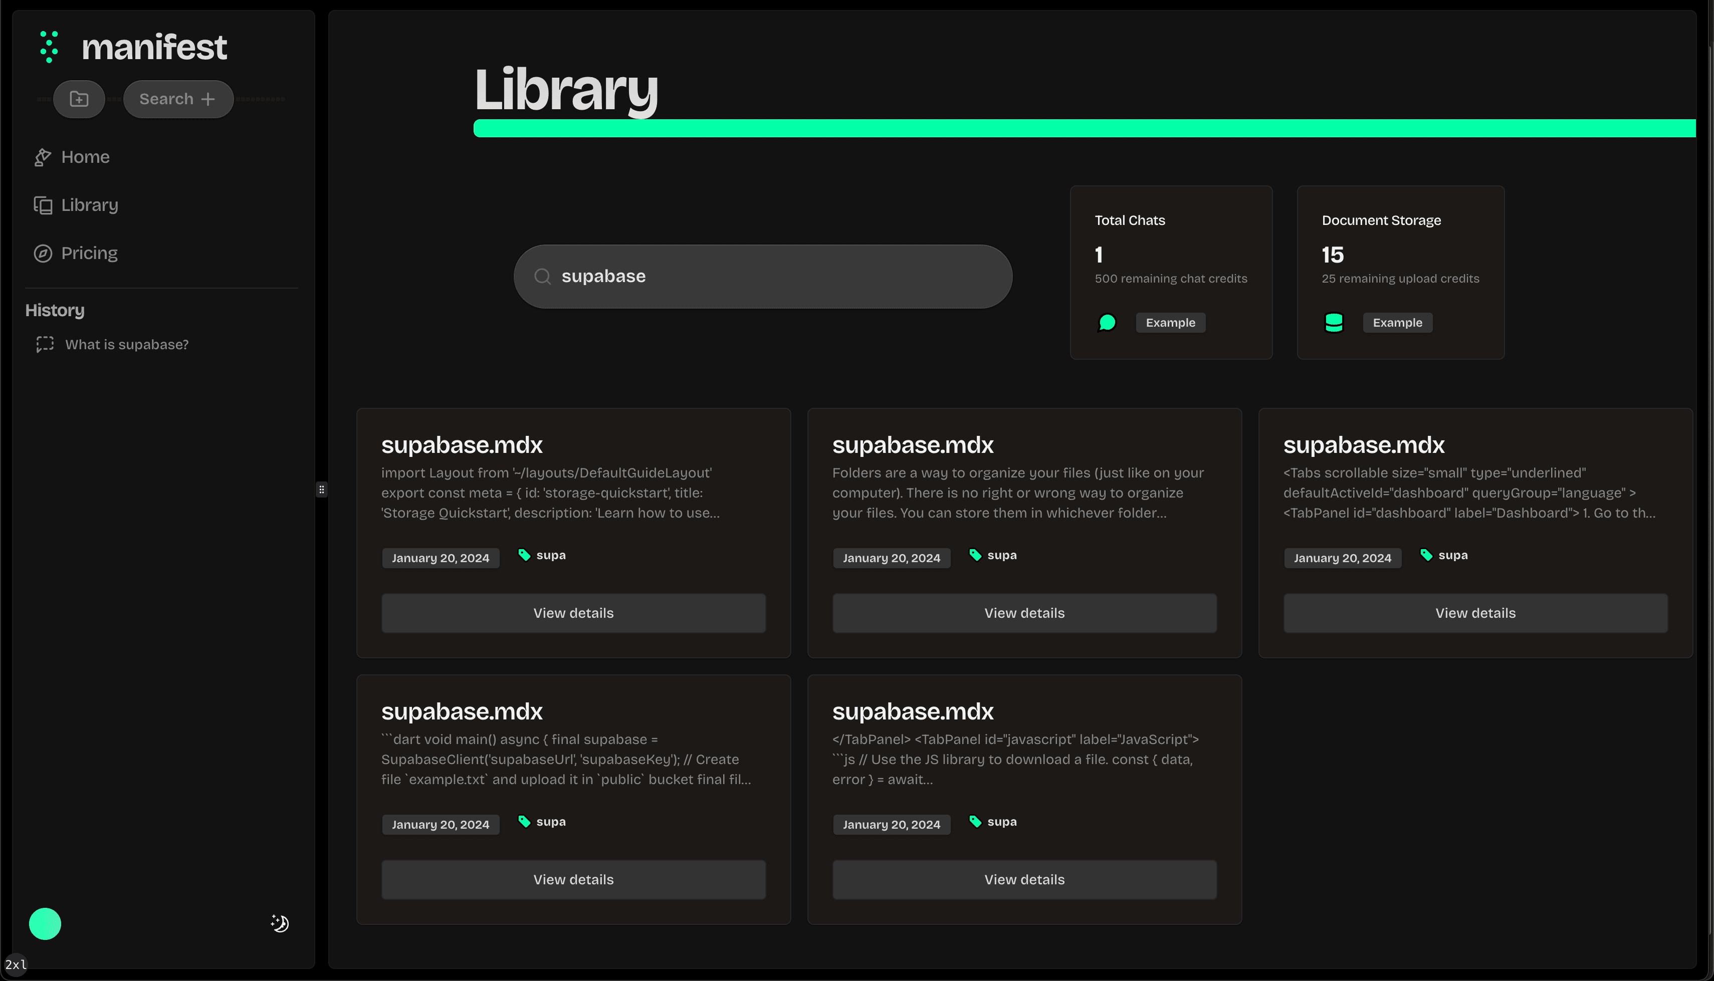
Task: Open 'What is supabase?' history chat
Action: coord(127,344)
